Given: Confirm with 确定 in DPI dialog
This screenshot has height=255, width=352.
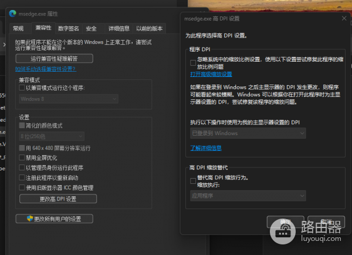Looking at the screenshot, I should 285,222.
